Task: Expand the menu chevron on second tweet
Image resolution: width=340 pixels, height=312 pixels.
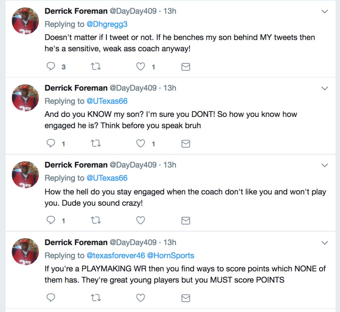Action: point(325,88)
